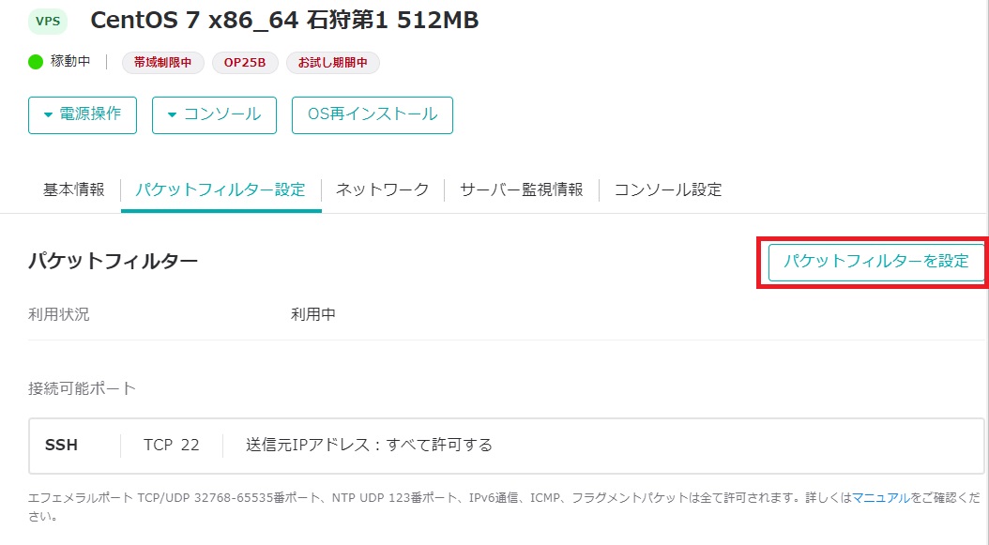Image resolution: width=989 pixels, height=545 pixels.
Task: Click the server name CentOS 7 heading
Action: click(283, 20)
